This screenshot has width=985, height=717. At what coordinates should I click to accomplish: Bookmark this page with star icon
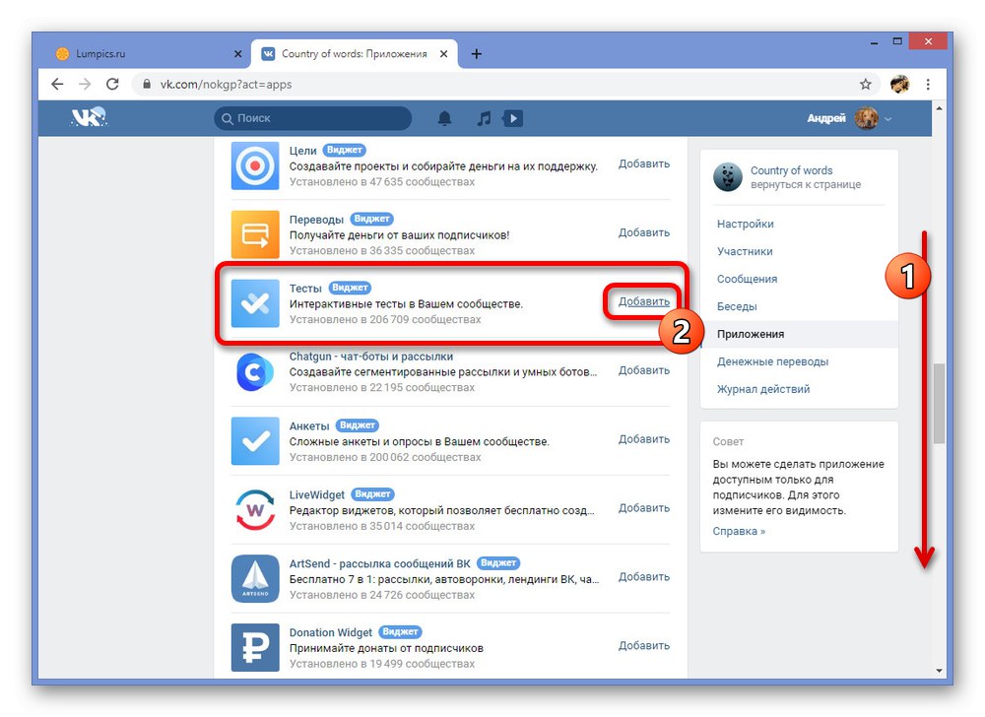coord(866,84)
